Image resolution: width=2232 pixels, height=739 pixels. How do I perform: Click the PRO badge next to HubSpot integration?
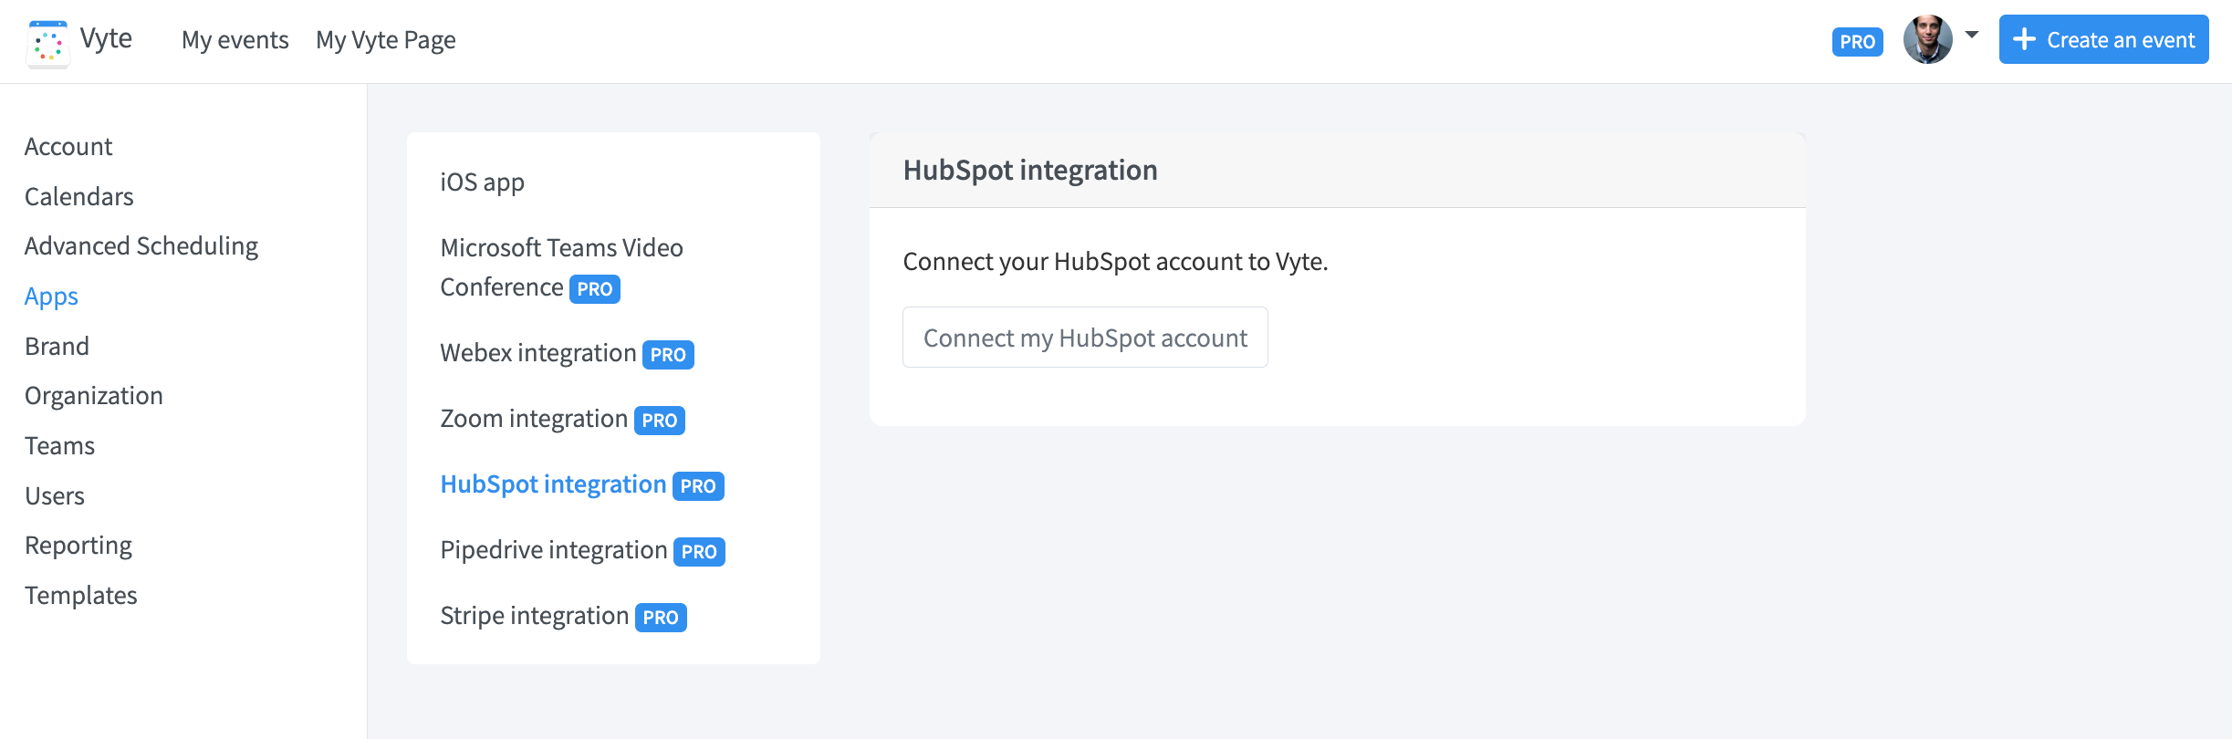pos(698,485)
